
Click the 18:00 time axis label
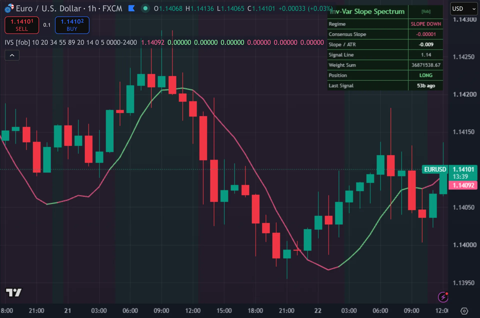pos(255,311)
